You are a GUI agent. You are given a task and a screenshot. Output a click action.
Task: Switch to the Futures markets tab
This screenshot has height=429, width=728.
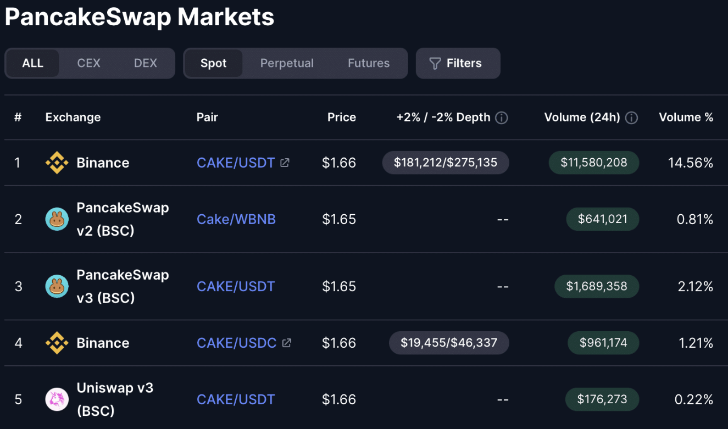point(368,63)
